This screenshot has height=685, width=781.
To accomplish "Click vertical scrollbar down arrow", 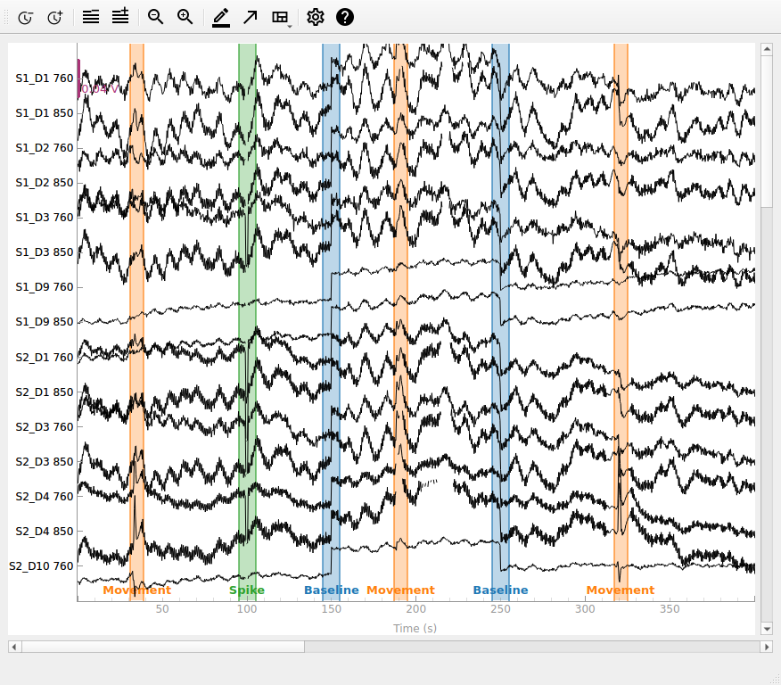I will click(x=767, y=629).
